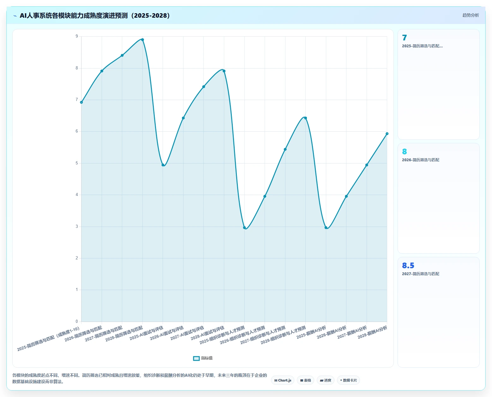Click the x-axis label 2027-薪酬AI分析
Viewport: 492px width, 397px height.
pos(352,332)
